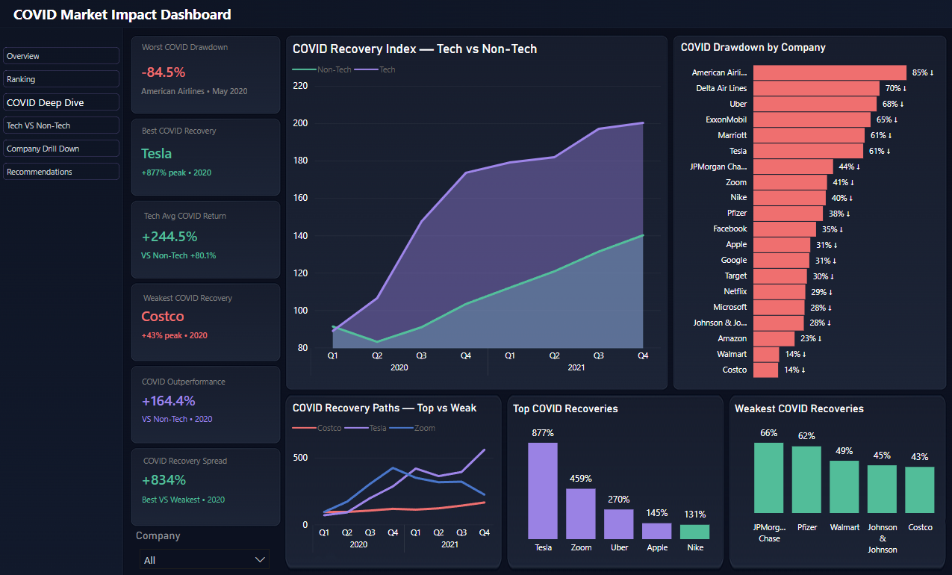Click the Tesla 61% drawdown bar
Viewport: 952px width, 575px height.
(x=808, y=151)
